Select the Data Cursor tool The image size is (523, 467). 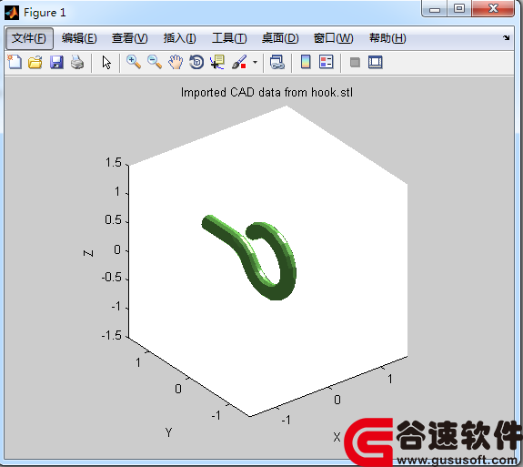click(x=217, y=62)
